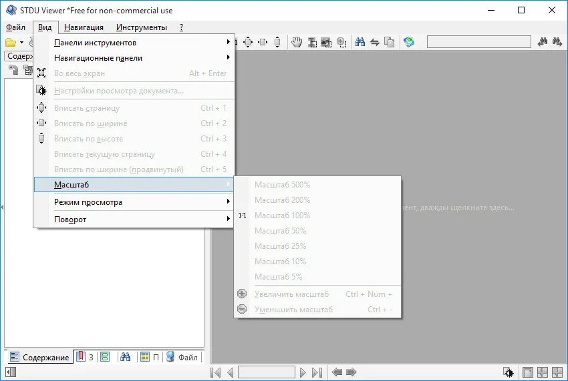Image resolution: width=568 pixels, height=381 pixels.
Task: Click the teal globe icon in toolbar
Action: tap(409, 42)
